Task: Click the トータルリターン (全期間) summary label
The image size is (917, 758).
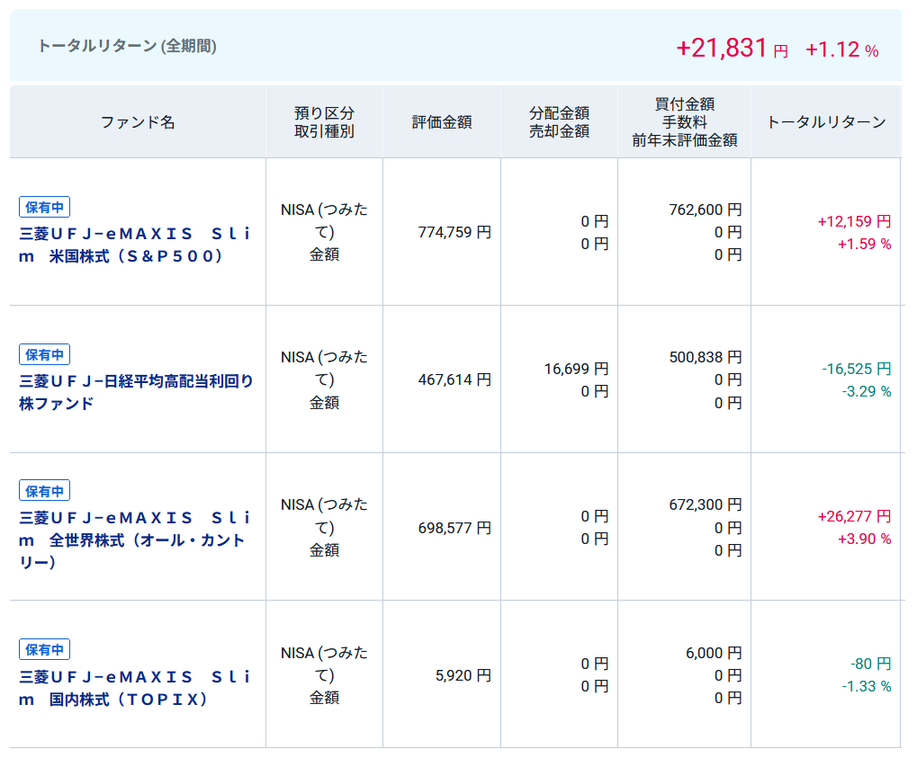Action: tap(127, 46)
